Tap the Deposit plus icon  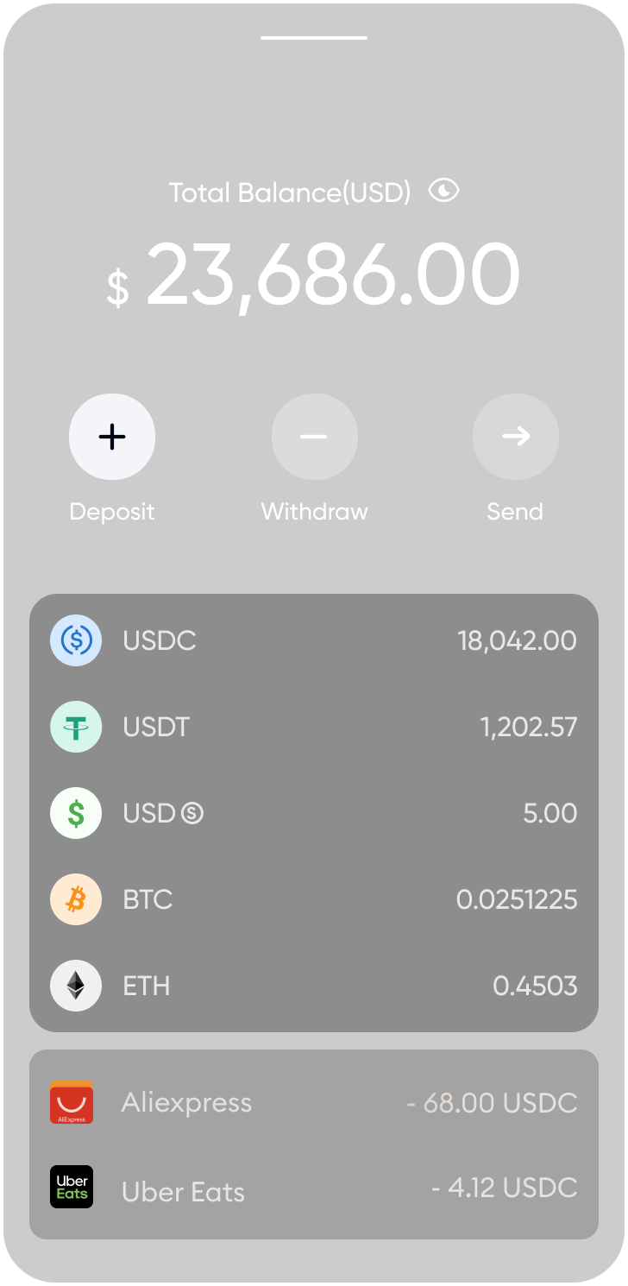tap(112, 437)
